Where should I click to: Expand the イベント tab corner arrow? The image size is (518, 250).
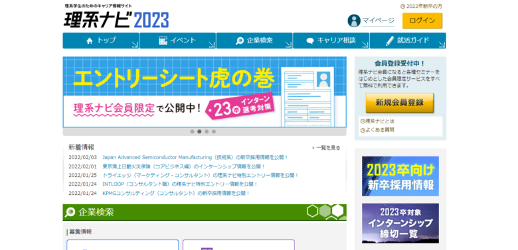coord(212,44)
